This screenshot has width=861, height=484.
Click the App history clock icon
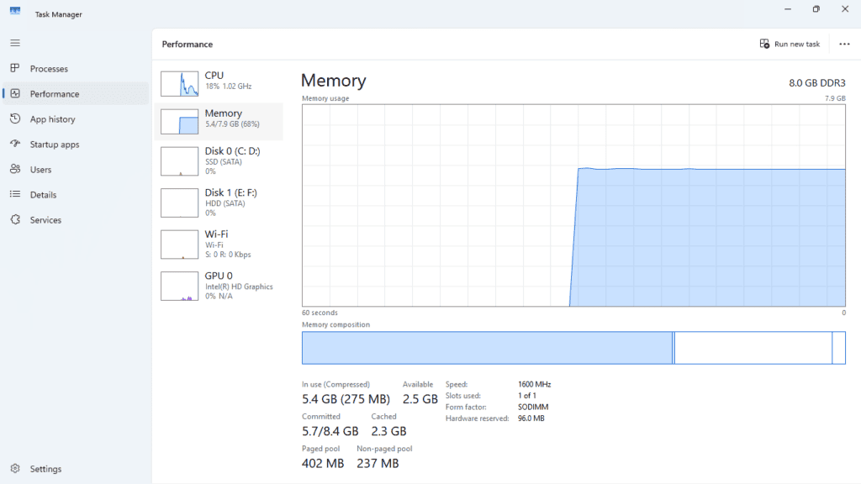15,118
